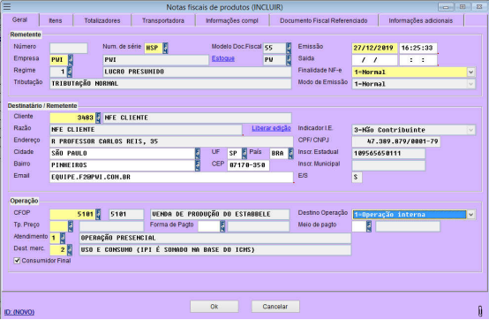Click the lookup icon beside Dest. merc.
This screenshot has width=489, height=320.
70,250
